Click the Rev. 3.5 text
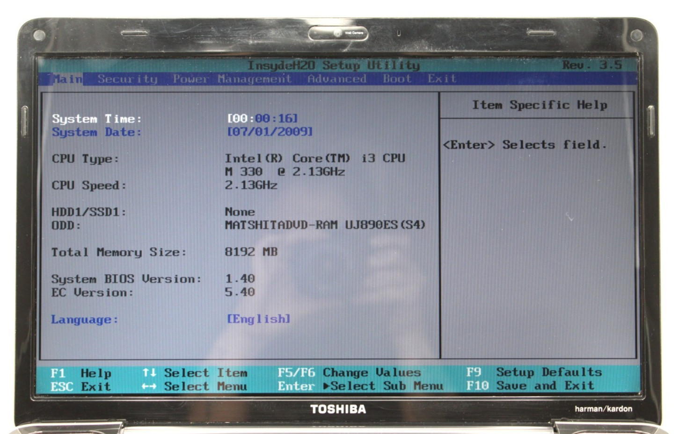679x434 pixels. tap(592, 65)
